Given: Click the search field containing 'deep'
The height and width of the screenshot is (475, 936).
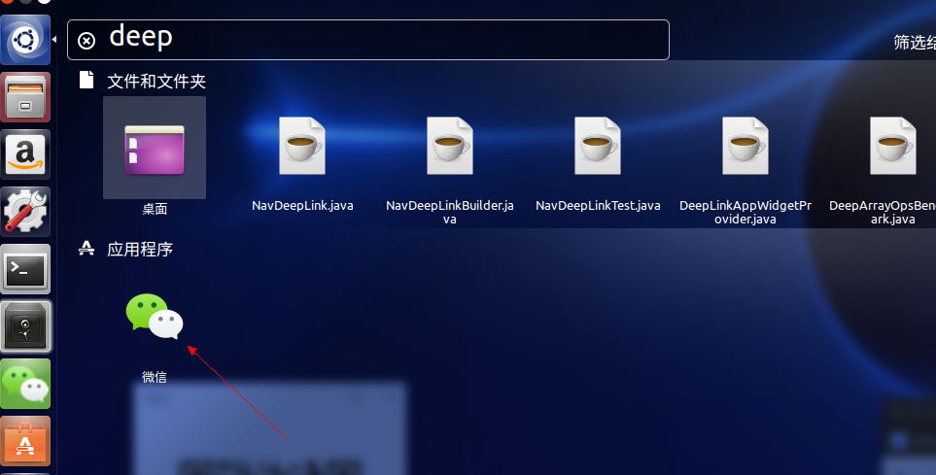Looking at the screenshot, I should click(367, 40).
